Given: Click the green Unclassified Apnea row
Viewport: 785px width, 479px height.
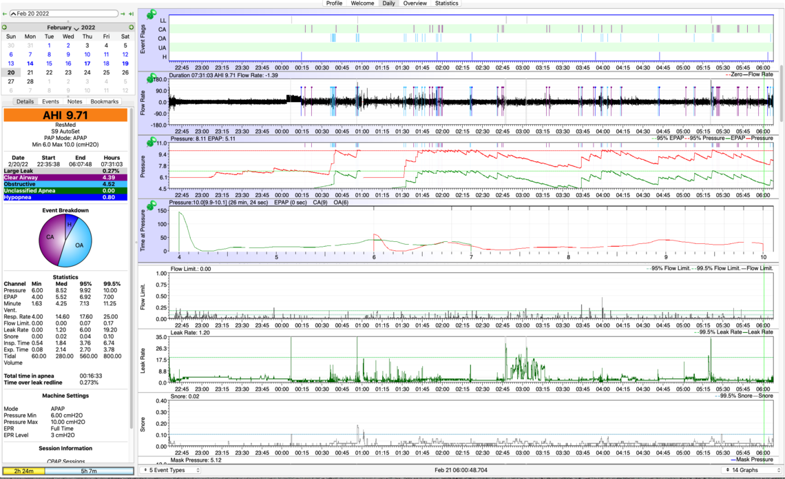Looking at the screenshot, I should coord(65,190).
